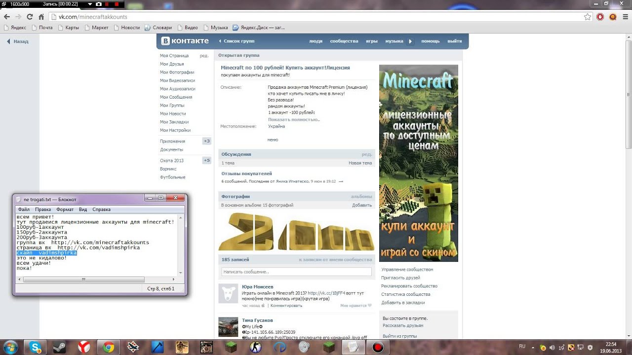This screenshot has width=632, height=355.
Task: Take a snapshot with recorder camera icon
Action: click(99, 3)
